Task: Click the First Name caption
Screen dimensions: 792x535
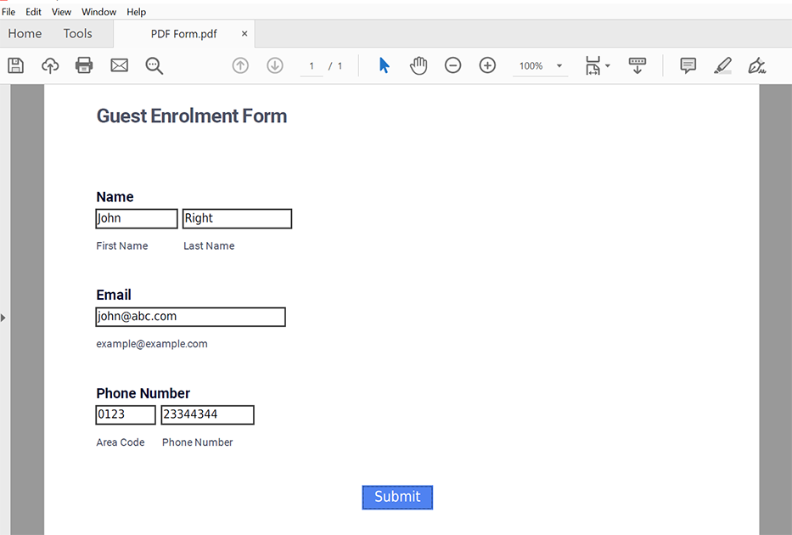Action: point(122,246)
